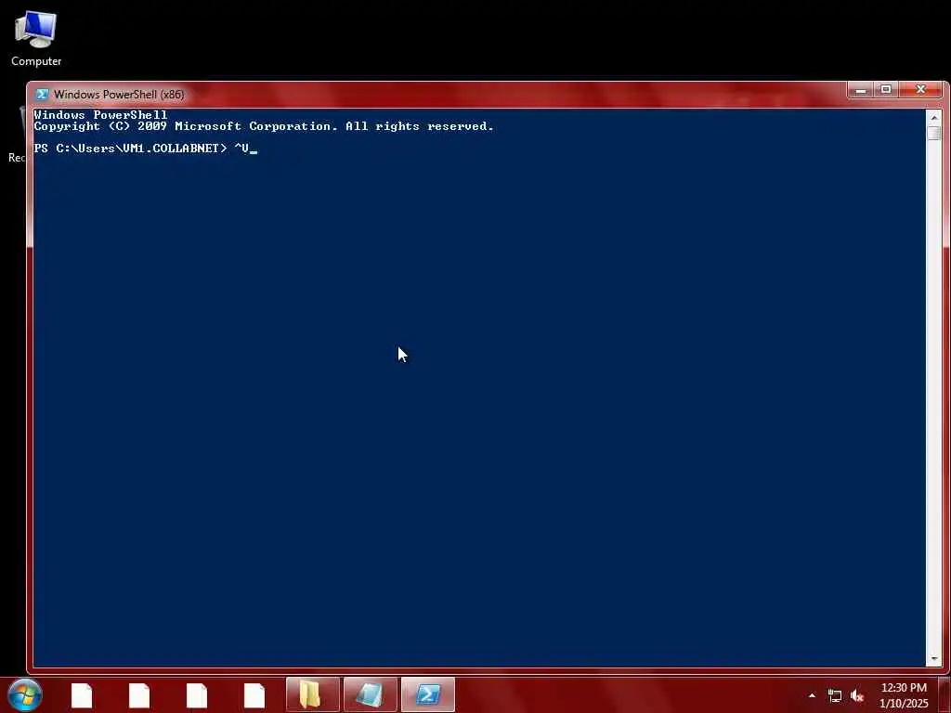Click the 'Copyright (C) 2009 Microsoft Corporation' line
The width and height of the screenshot is (951, 713).
(x=264, y=126)
